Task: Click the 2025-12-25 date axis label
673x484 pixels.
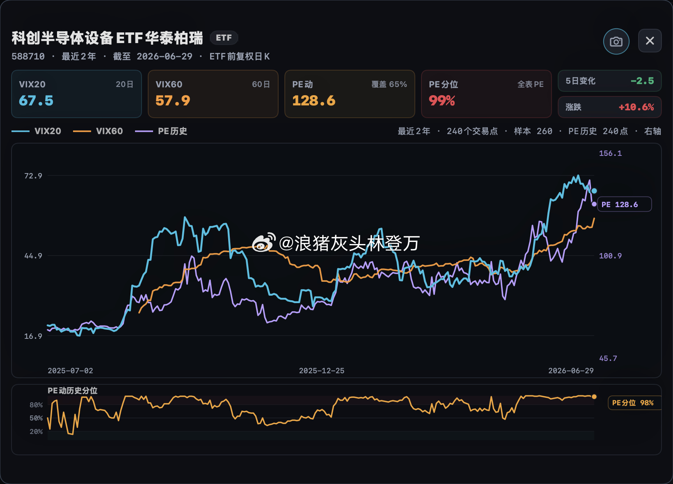Action: tap(321, 370)
